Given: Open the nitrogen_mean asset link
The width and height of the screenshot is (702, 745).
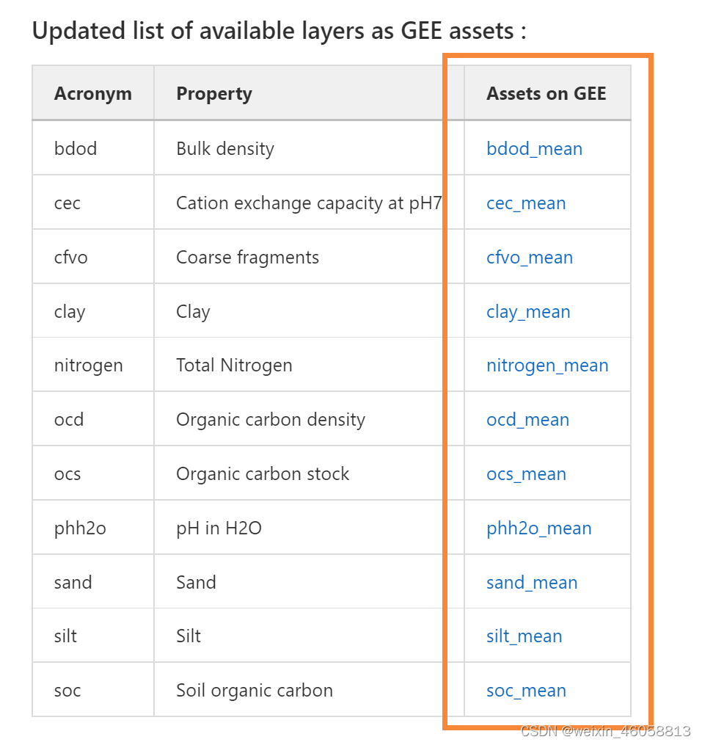Looking at the screenshot, I should point(547,366).
